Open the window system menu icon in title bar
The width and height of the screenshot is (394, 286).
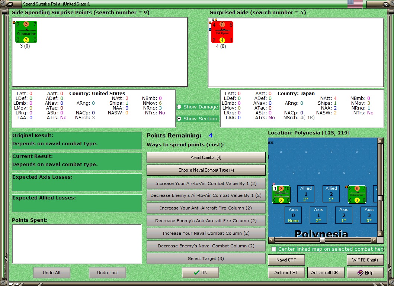click(9, 4)
